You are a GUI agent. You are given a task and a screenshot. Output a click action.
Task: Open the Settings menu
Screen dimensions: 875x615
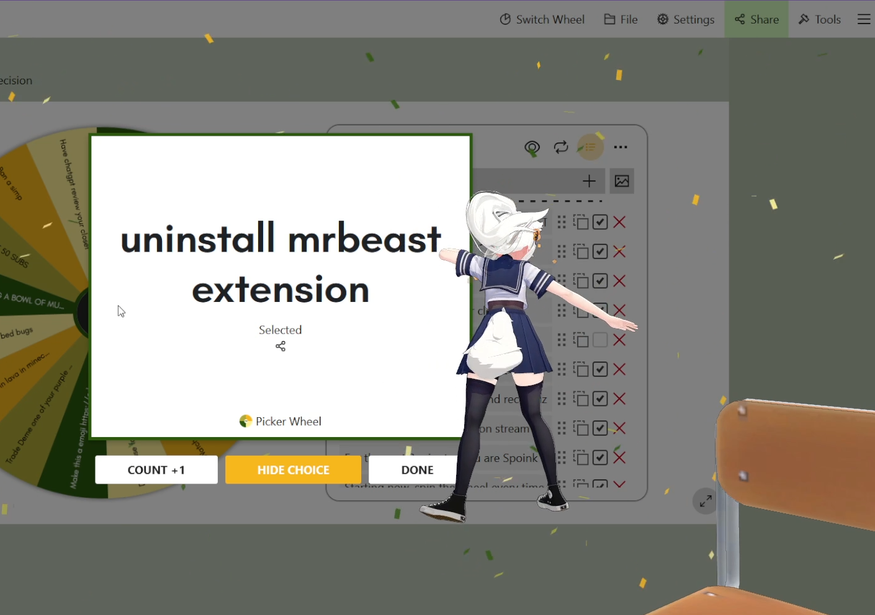(x=686, y=19)
